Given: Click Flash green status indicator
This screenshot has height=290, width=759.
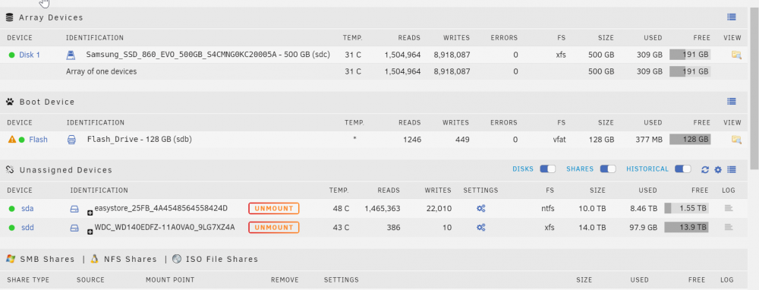Looking at the screenshot, I should click(22, 140).
